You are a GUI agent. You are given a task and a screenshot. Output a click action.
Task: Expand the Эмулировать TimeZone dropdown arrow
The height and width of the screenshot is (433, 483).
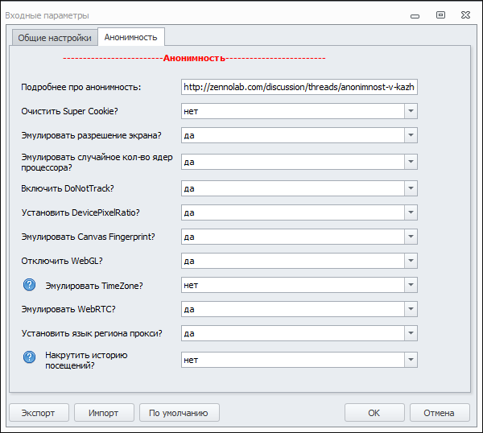(x=411, y=285)
